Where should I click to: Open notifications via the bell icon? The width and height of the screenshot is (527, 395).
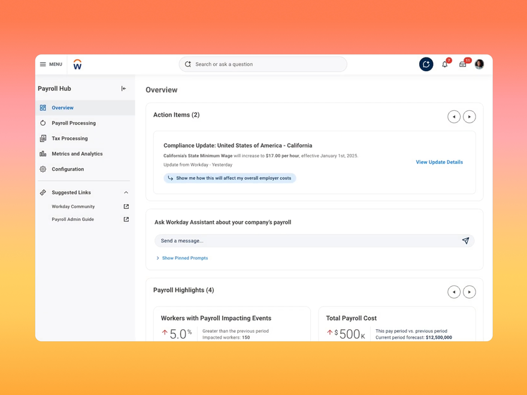[444, 64]
